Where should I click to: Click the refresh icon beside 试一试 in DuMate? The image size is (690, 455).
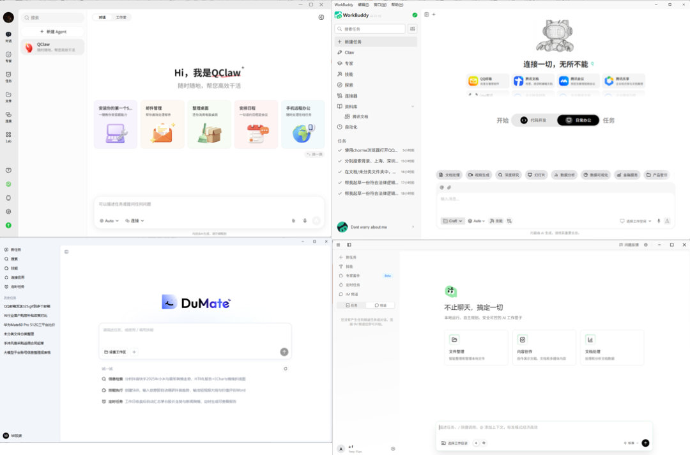point(286,369)
